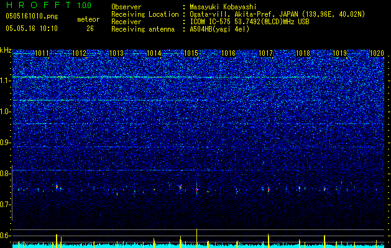Click the Observer field label
This screenshot has height=248, width=391.
coord(126,7)
